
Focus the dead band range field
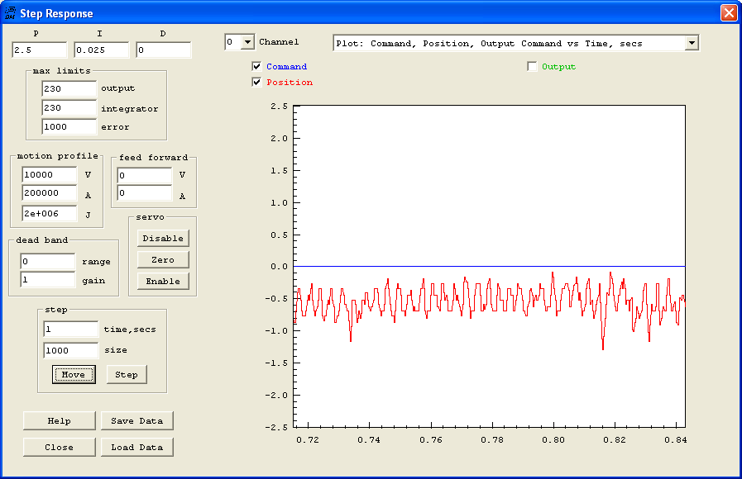pos(47,262)
